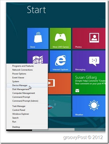The height and width of the screenshot is (144, 109).
Task: Click the Weather tile label
Action: 79,115
